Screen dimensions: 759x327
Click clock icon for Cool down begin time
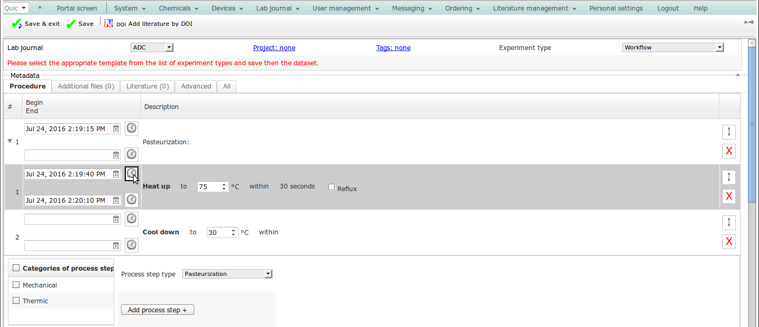tap(132, 218)
